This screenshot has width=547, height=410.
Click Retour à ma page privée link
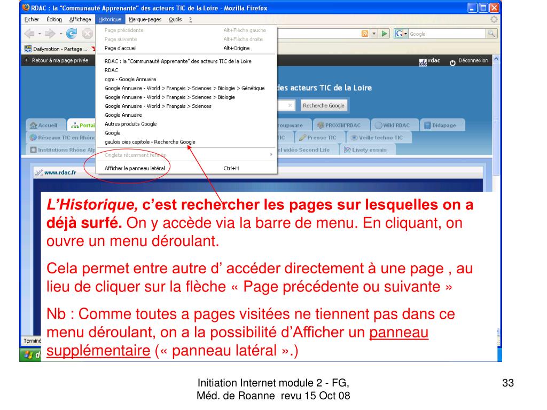[x=60, y=60]
